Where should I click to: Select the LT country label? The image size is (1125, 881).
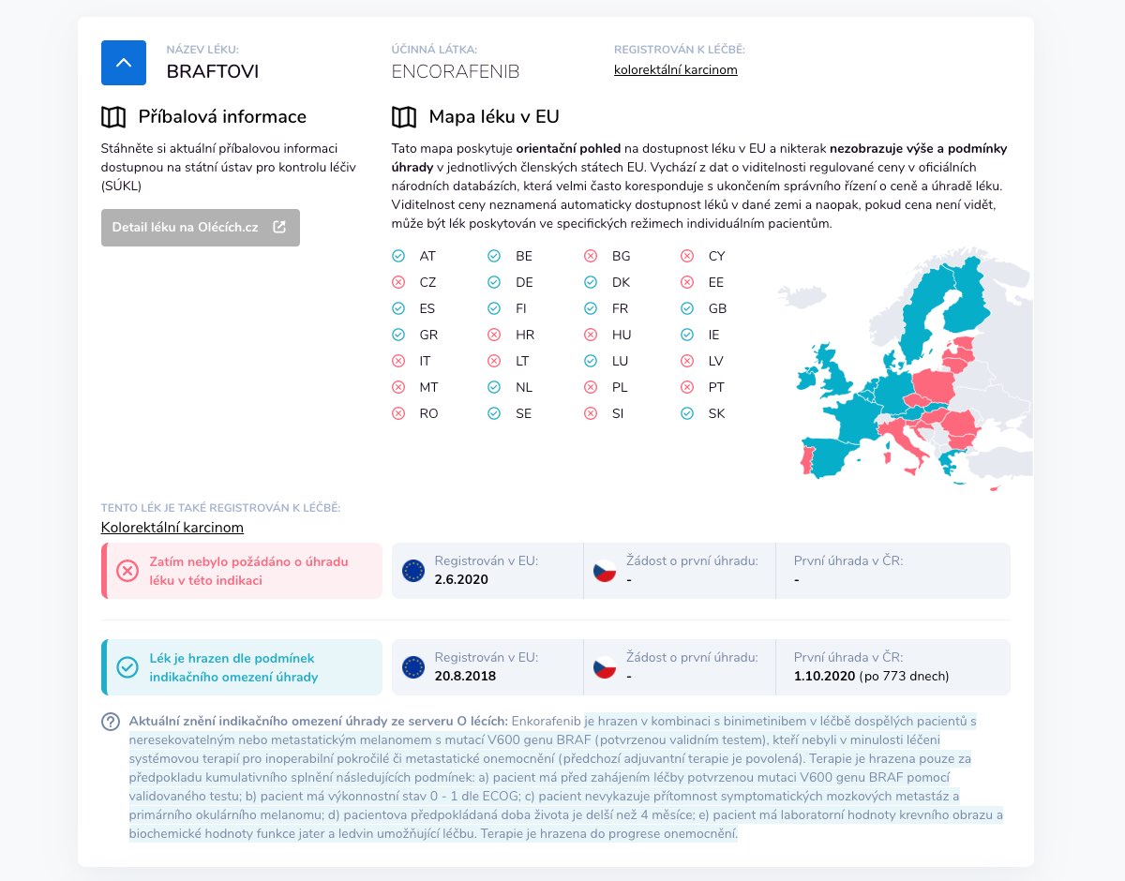522,361
